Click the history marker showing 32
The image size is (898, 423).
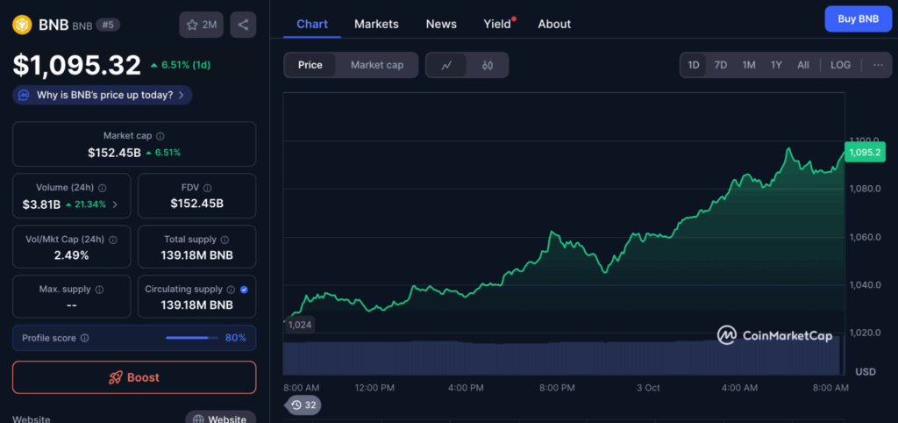pos(303,405)
